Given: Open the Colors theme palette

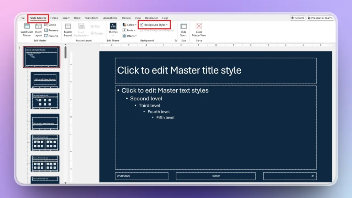Looking at the screenshot, I should tap(129, 24).
